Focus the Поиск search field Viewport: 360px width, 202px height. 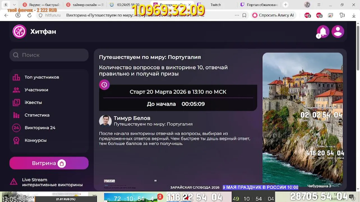pyautogui.click(x=49, y=55)
